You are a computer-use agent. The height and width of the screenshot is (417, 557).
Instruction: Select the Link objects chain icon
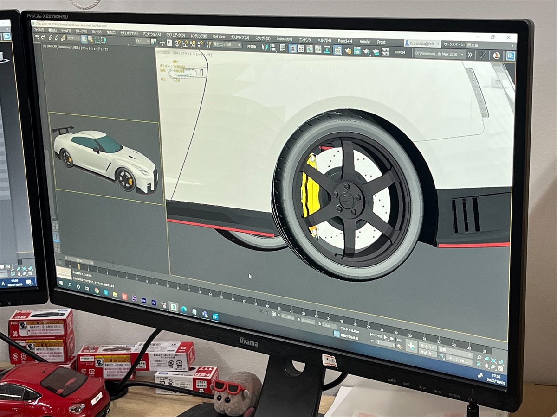[51, 38]
